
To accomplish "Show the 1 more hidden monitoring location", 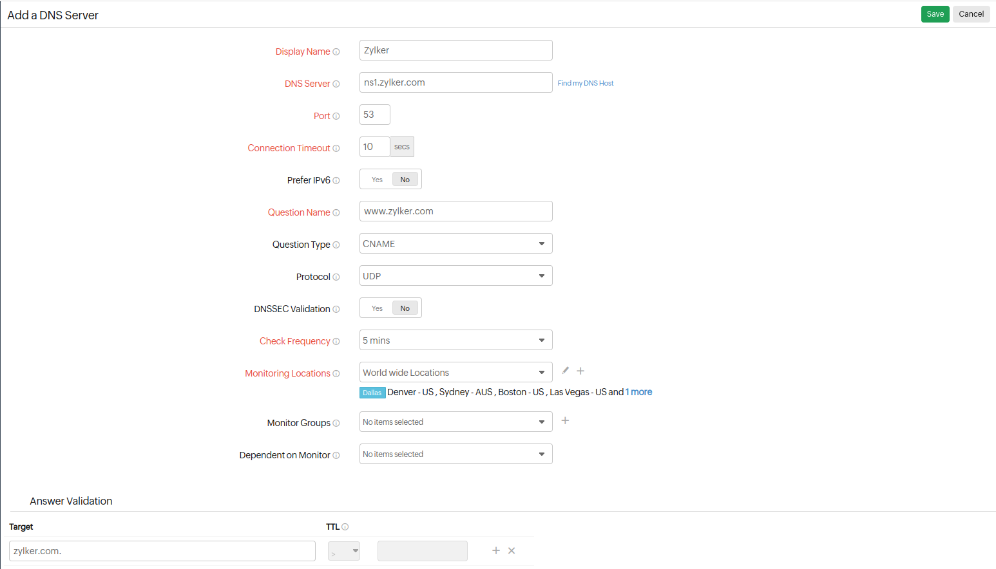I will (x=638, y=392).
